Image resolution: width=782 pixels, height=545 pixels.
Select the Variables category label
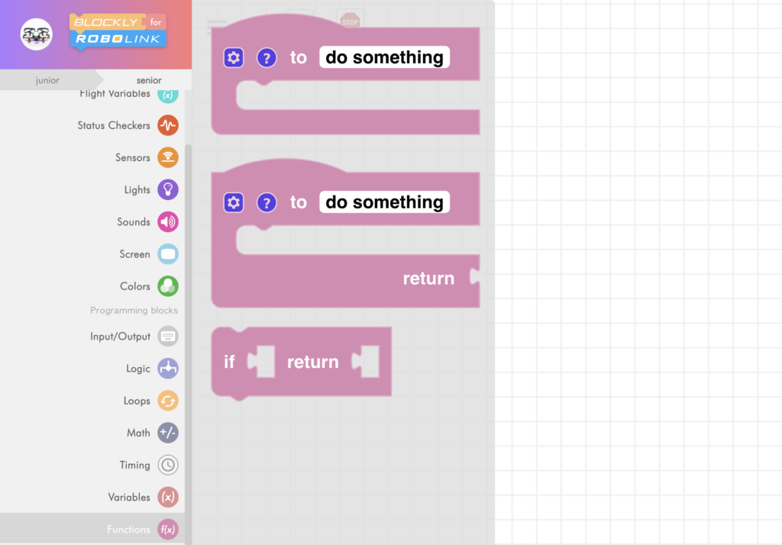click(x=129, y=497)
